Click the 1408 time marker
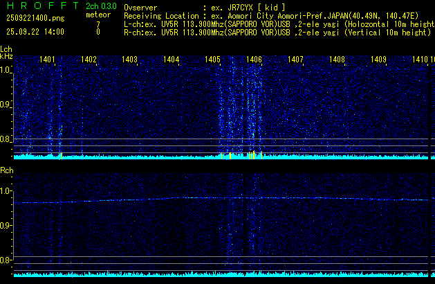The height and width of the screenshot is (284, 435). tap(337, 60)
